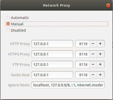Select the Manual proxy radio button

(8, 24)
